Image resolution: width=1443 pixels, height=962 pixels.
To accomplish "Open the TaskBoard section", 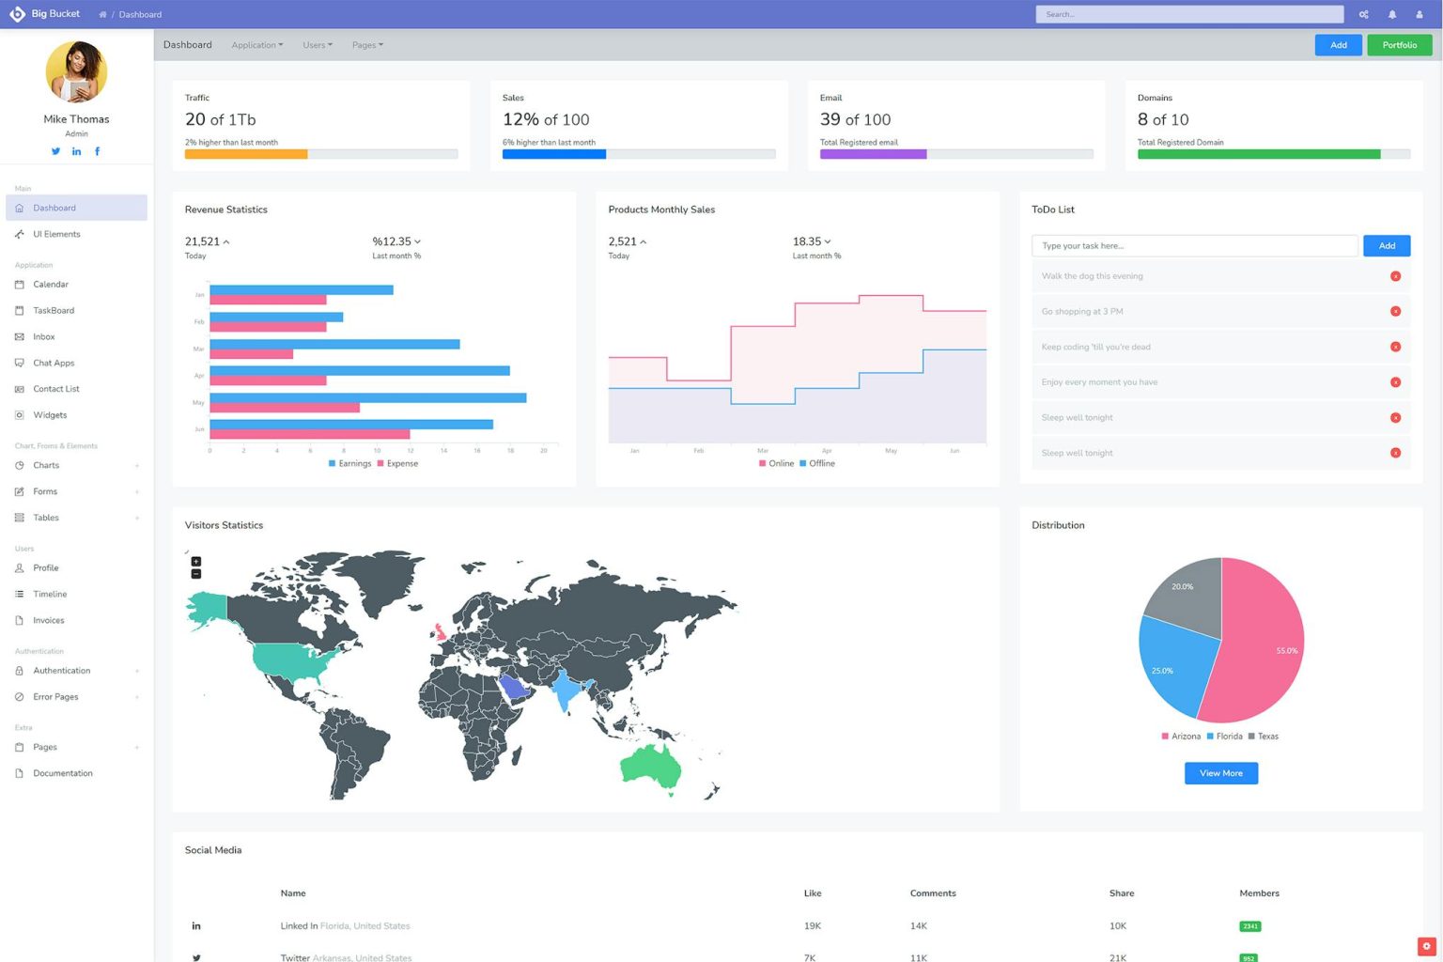I will click(54, 310).
